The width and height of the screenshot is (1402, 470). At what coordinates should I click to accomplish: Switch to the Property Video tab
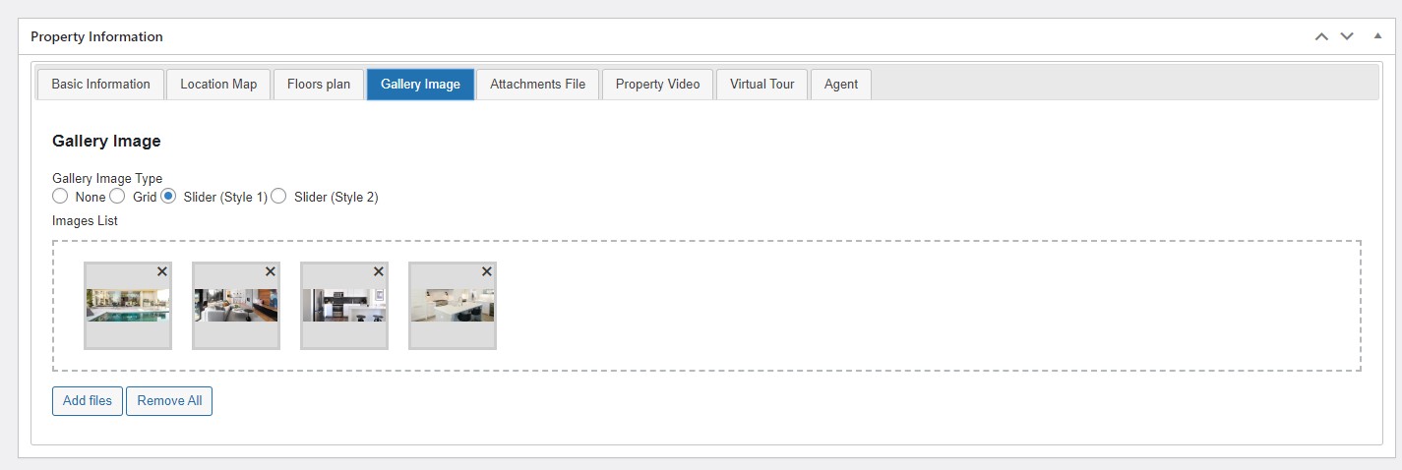click(657, 85)
